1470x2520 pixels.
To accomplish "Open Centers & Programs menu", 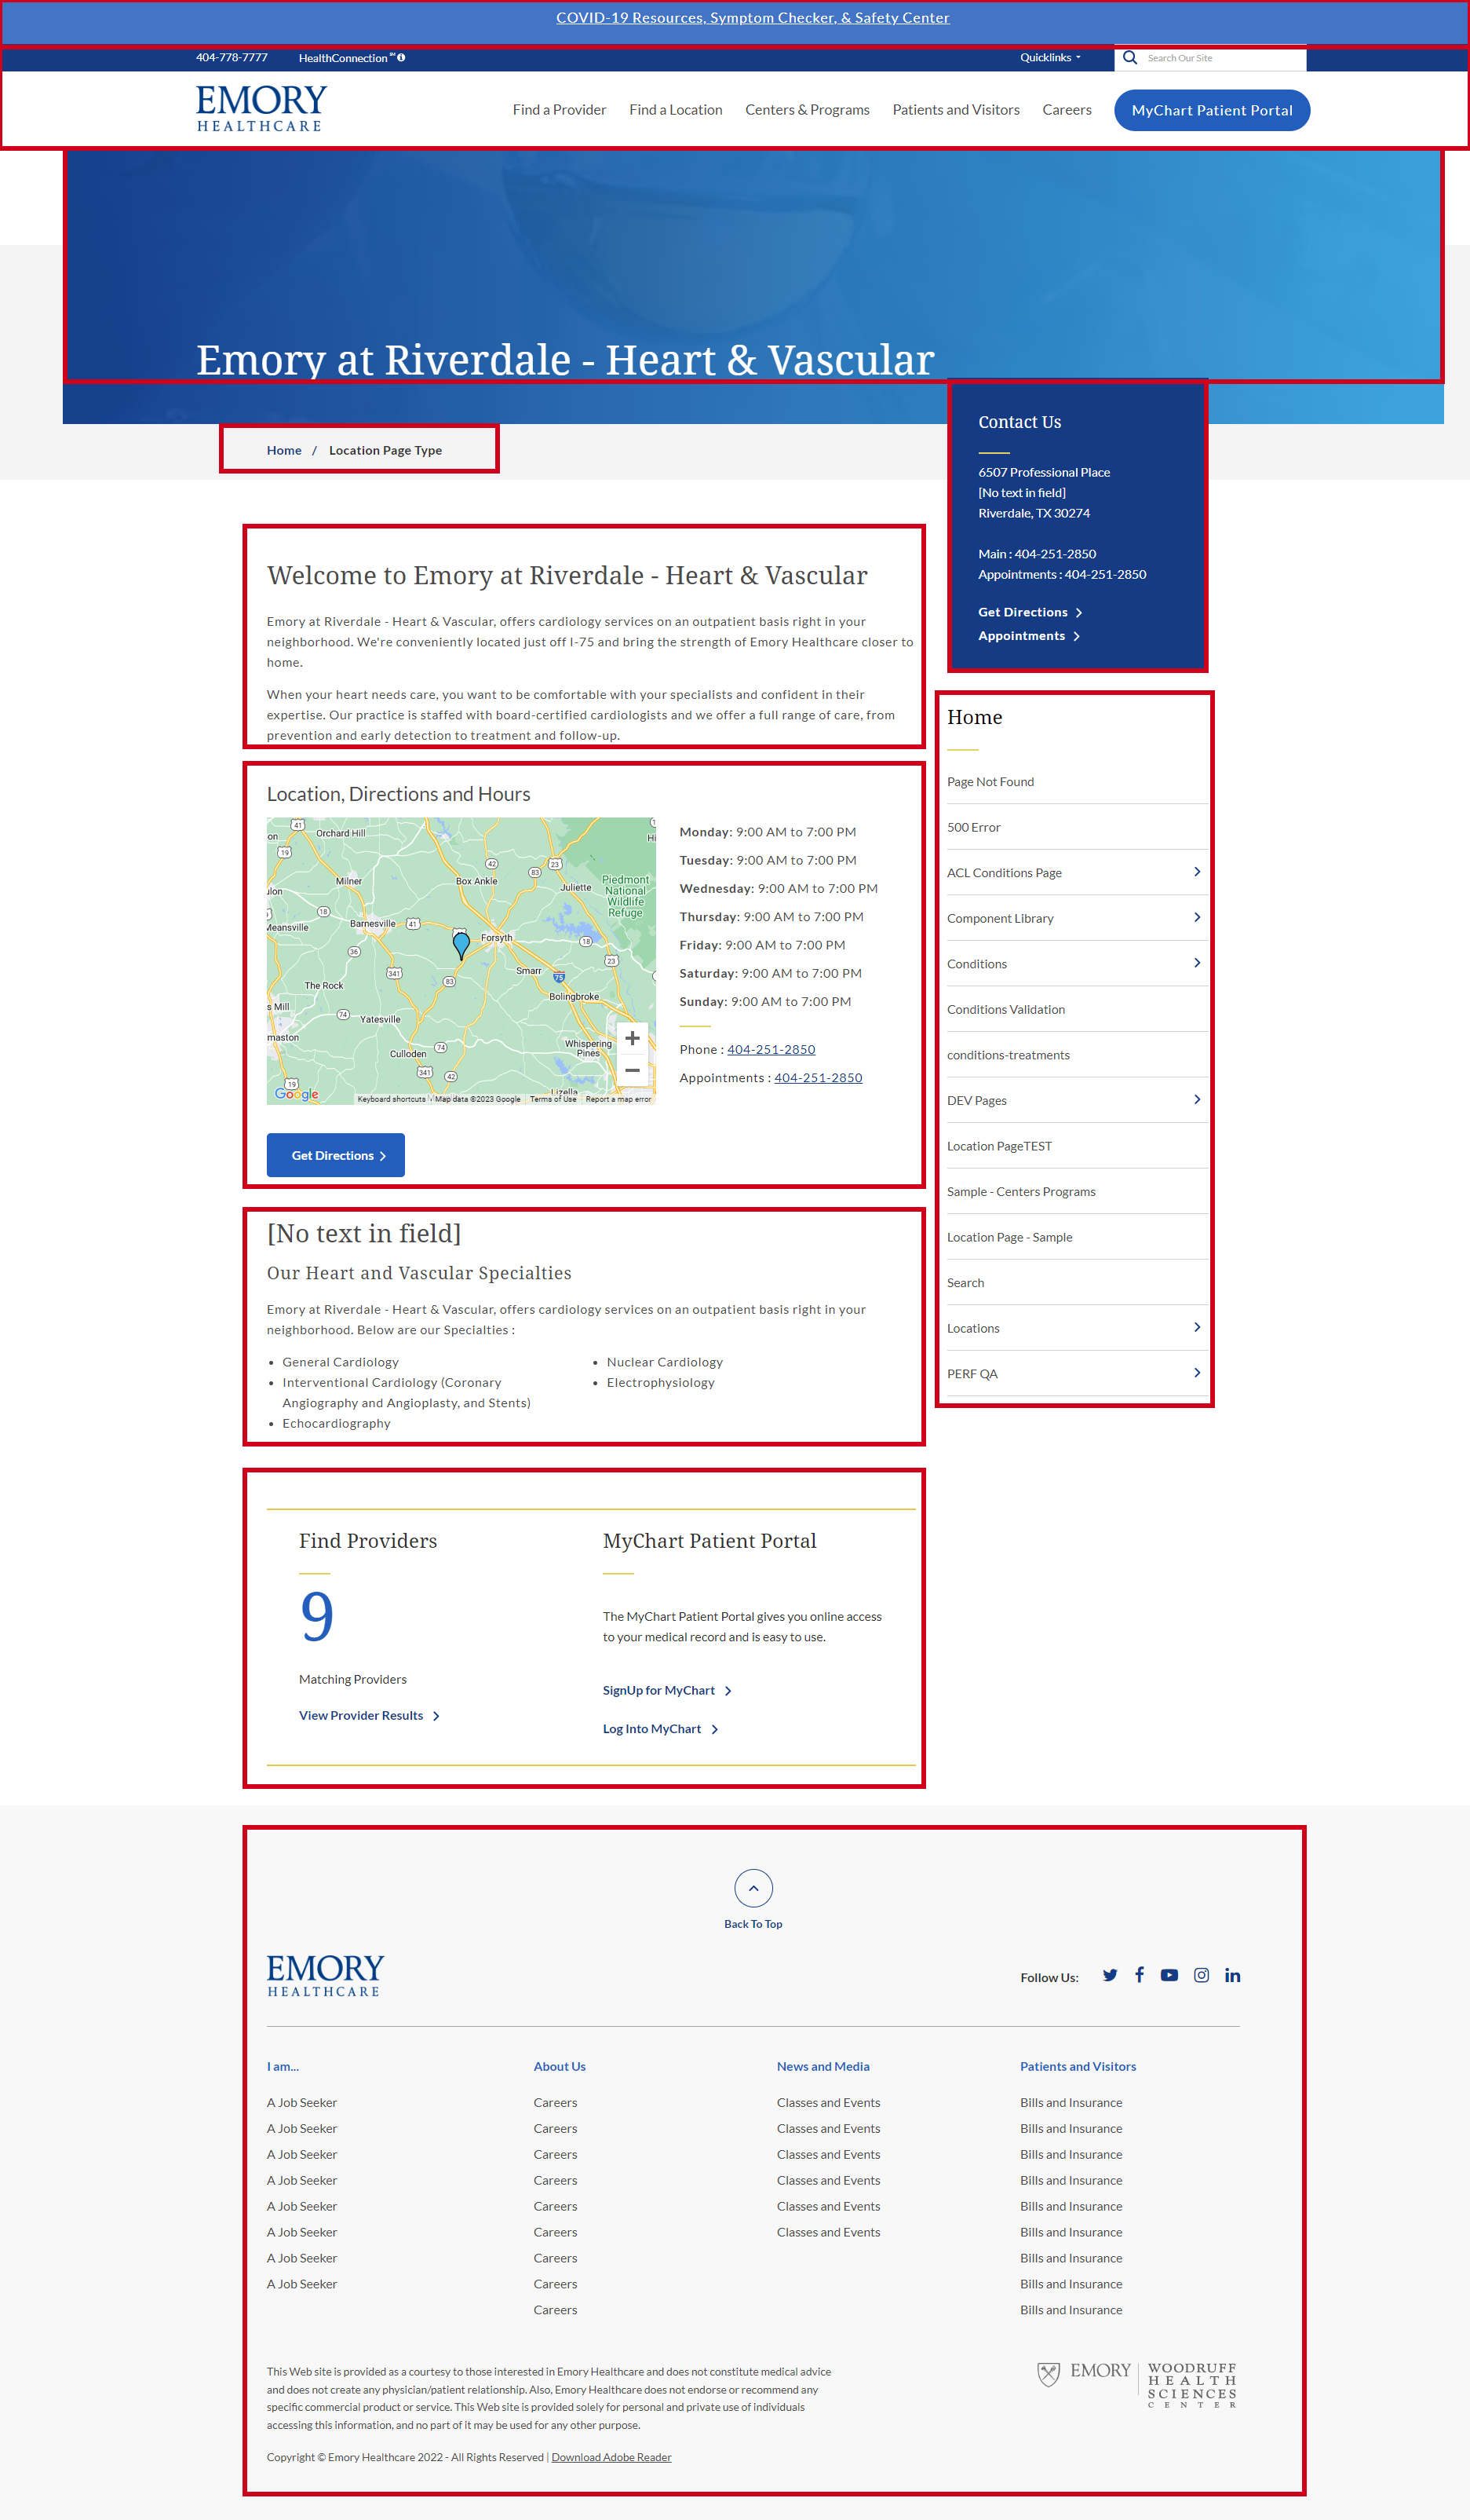I will 807,110.
